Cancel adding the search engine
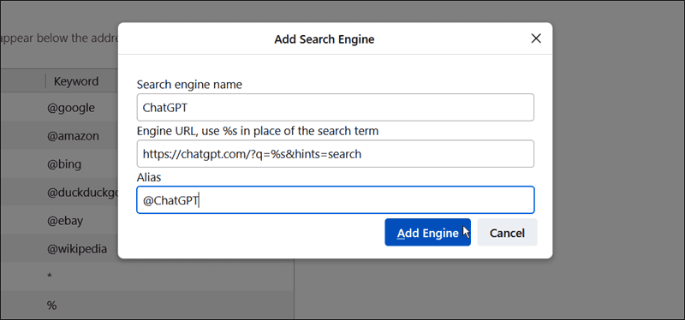This screenshot has width=685, height=320. click(x=507, y=232)
